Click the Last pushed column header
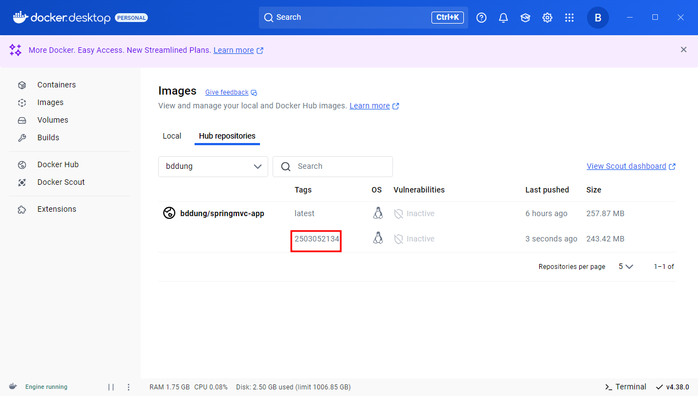Viewport: 698px width, 396px height. 547,190
